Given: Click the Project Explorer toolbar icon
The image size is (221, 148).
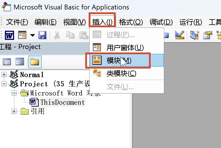Looking at the screenshot, I should click(x=195, y=35).
